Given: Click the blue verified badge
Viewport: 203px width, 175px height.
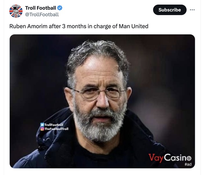Looking at the screenshot, I should click(60, 8).
